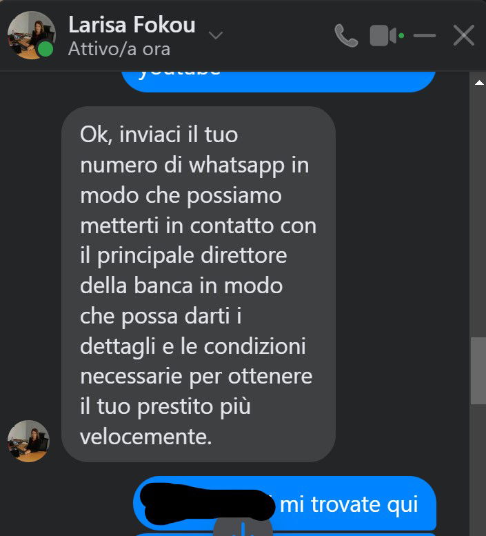Screen dimensions: 486x536
Task: Click the "mi trovate qui" text in the sent message
Action: [349, 504]
